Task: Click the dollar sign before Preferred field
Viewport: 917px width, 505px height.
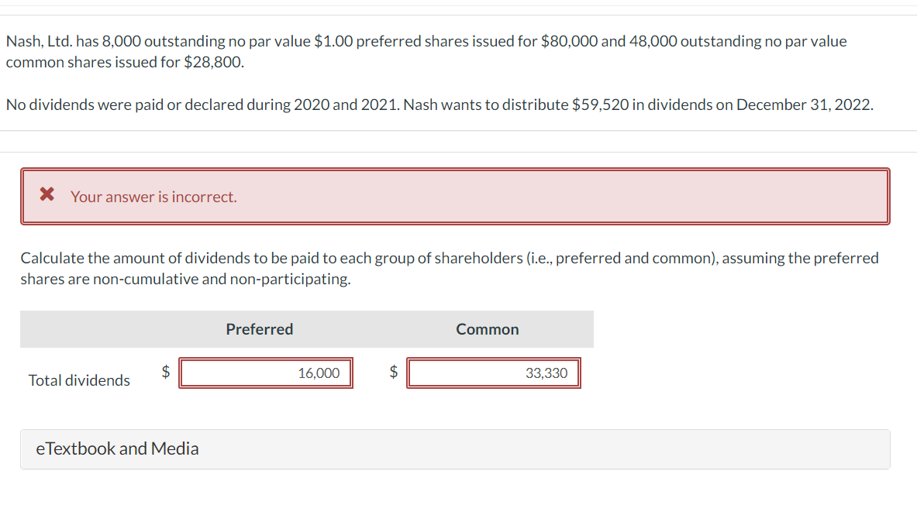Action: click(x=165, y=372)
